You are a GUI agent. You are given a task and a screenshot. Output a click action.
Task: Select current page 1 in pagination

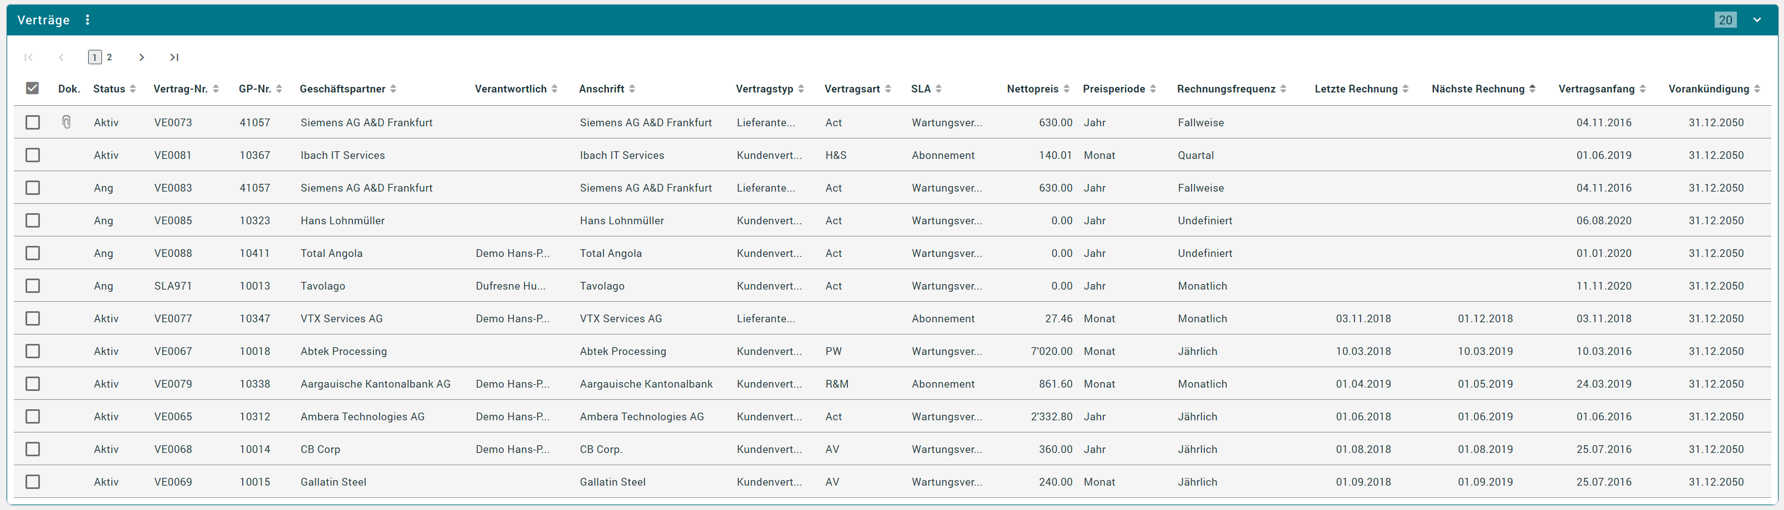(x=95, y=58)
